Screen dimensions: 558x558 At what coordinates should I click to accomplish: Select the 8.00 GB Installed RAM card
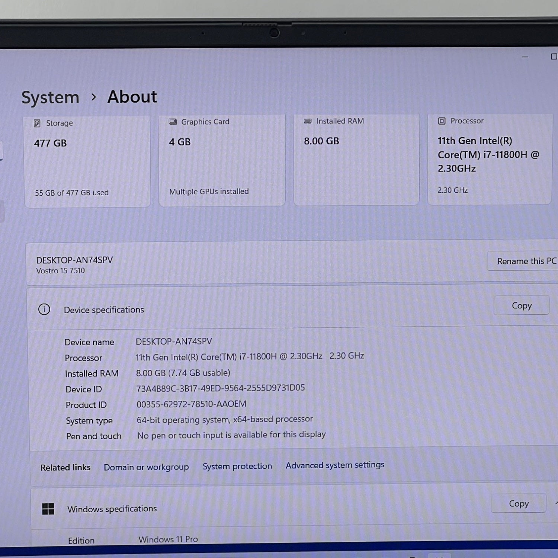[356, 160]
